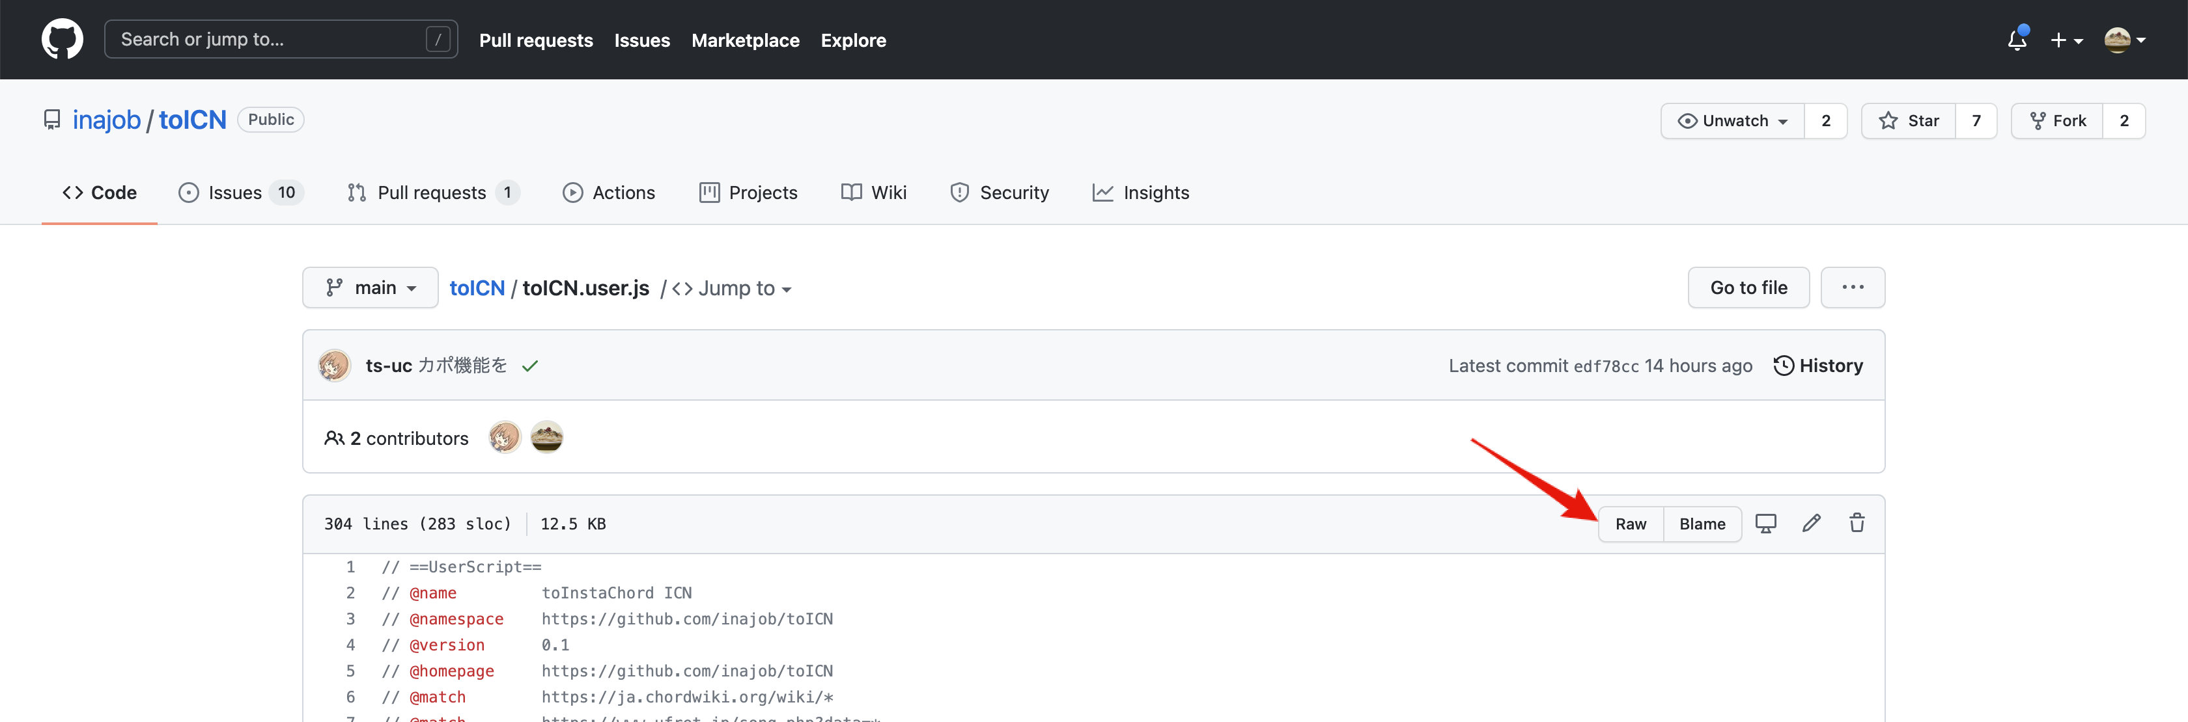This screenshot has width=2188, height=722.
Task: Open the Pull requests tab
Action: (x=430, y=193)
